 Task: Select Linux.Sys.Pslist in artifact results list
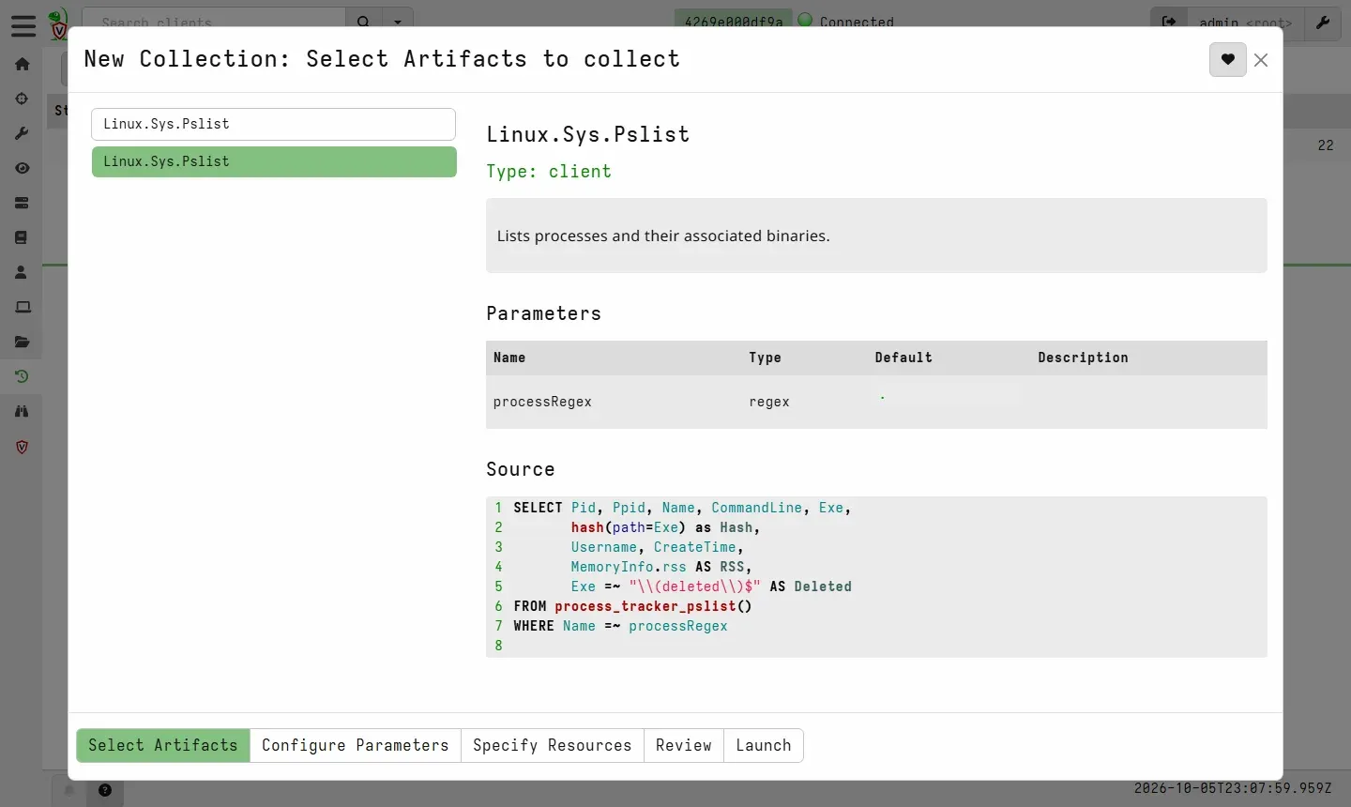coord(274,161)
